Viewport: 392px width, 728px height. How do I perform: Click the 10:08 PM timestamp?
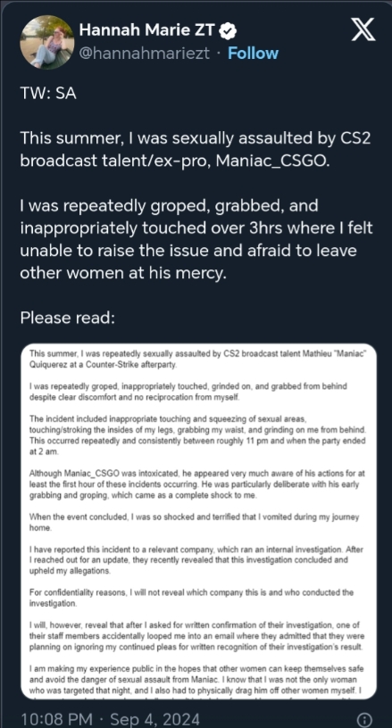coord(56,719)
